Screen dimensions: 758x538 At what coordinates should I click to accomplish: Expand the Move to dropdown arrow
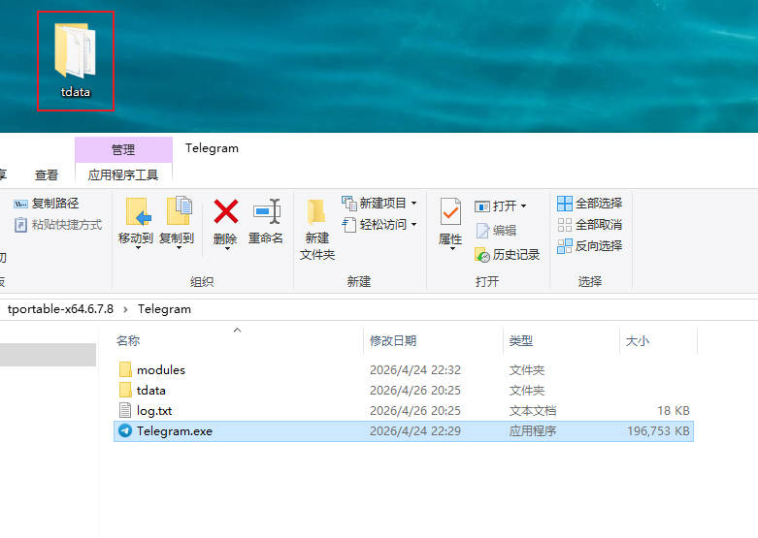138,248
